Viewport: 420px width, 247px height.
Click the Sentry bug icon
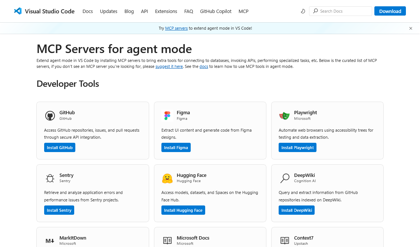click(x=50, y=178)
